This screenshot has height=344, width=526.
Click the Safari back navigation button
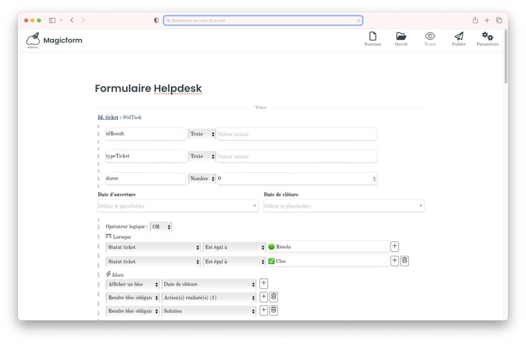coord(72,20)
